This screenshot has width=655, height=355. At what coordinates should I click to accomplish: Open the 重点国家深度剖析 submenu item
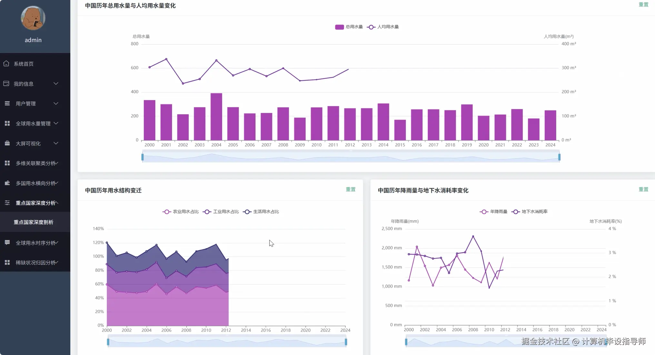coord(33,222)
